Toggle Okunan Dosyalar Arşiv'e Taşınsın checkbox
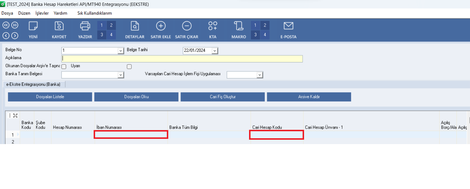 tap(64, 66)
